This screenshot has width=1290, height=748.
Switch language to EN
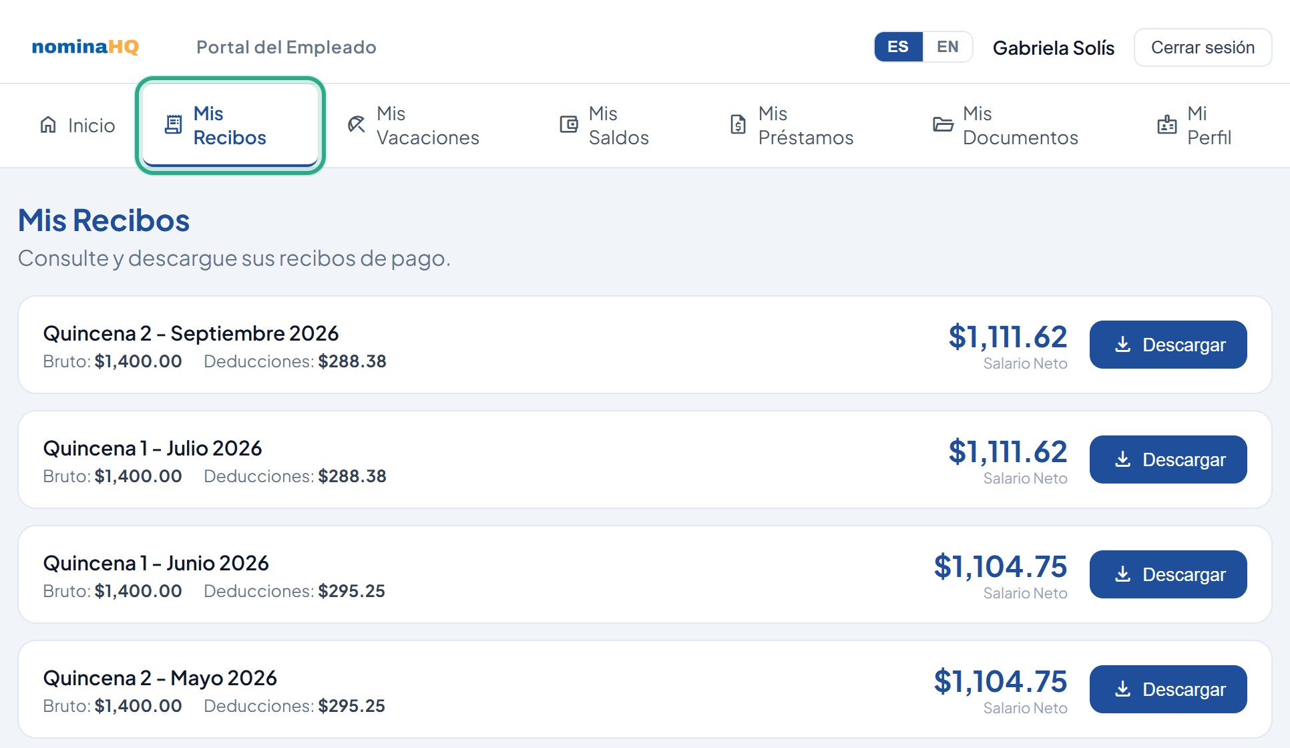pos(947,47)
